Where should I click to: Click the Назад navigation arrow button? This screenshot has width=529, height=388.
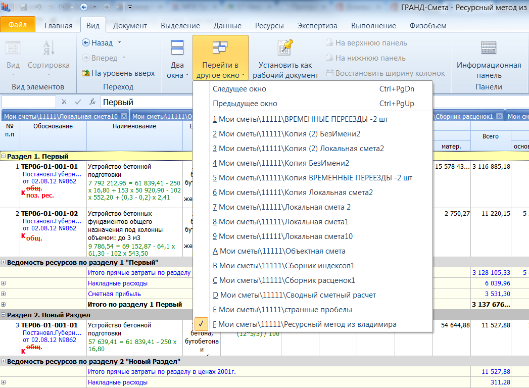tap(86, 43)
